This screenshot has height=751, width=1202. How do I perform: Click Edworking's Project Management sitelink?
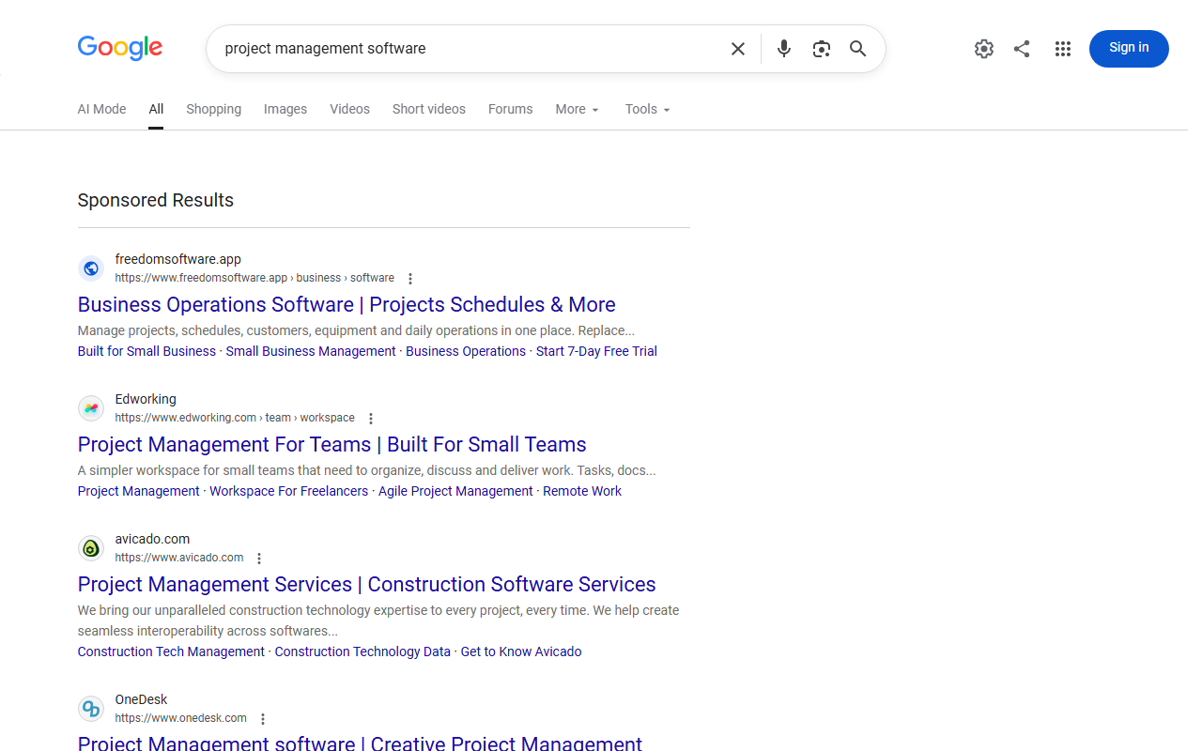[139, 491]
